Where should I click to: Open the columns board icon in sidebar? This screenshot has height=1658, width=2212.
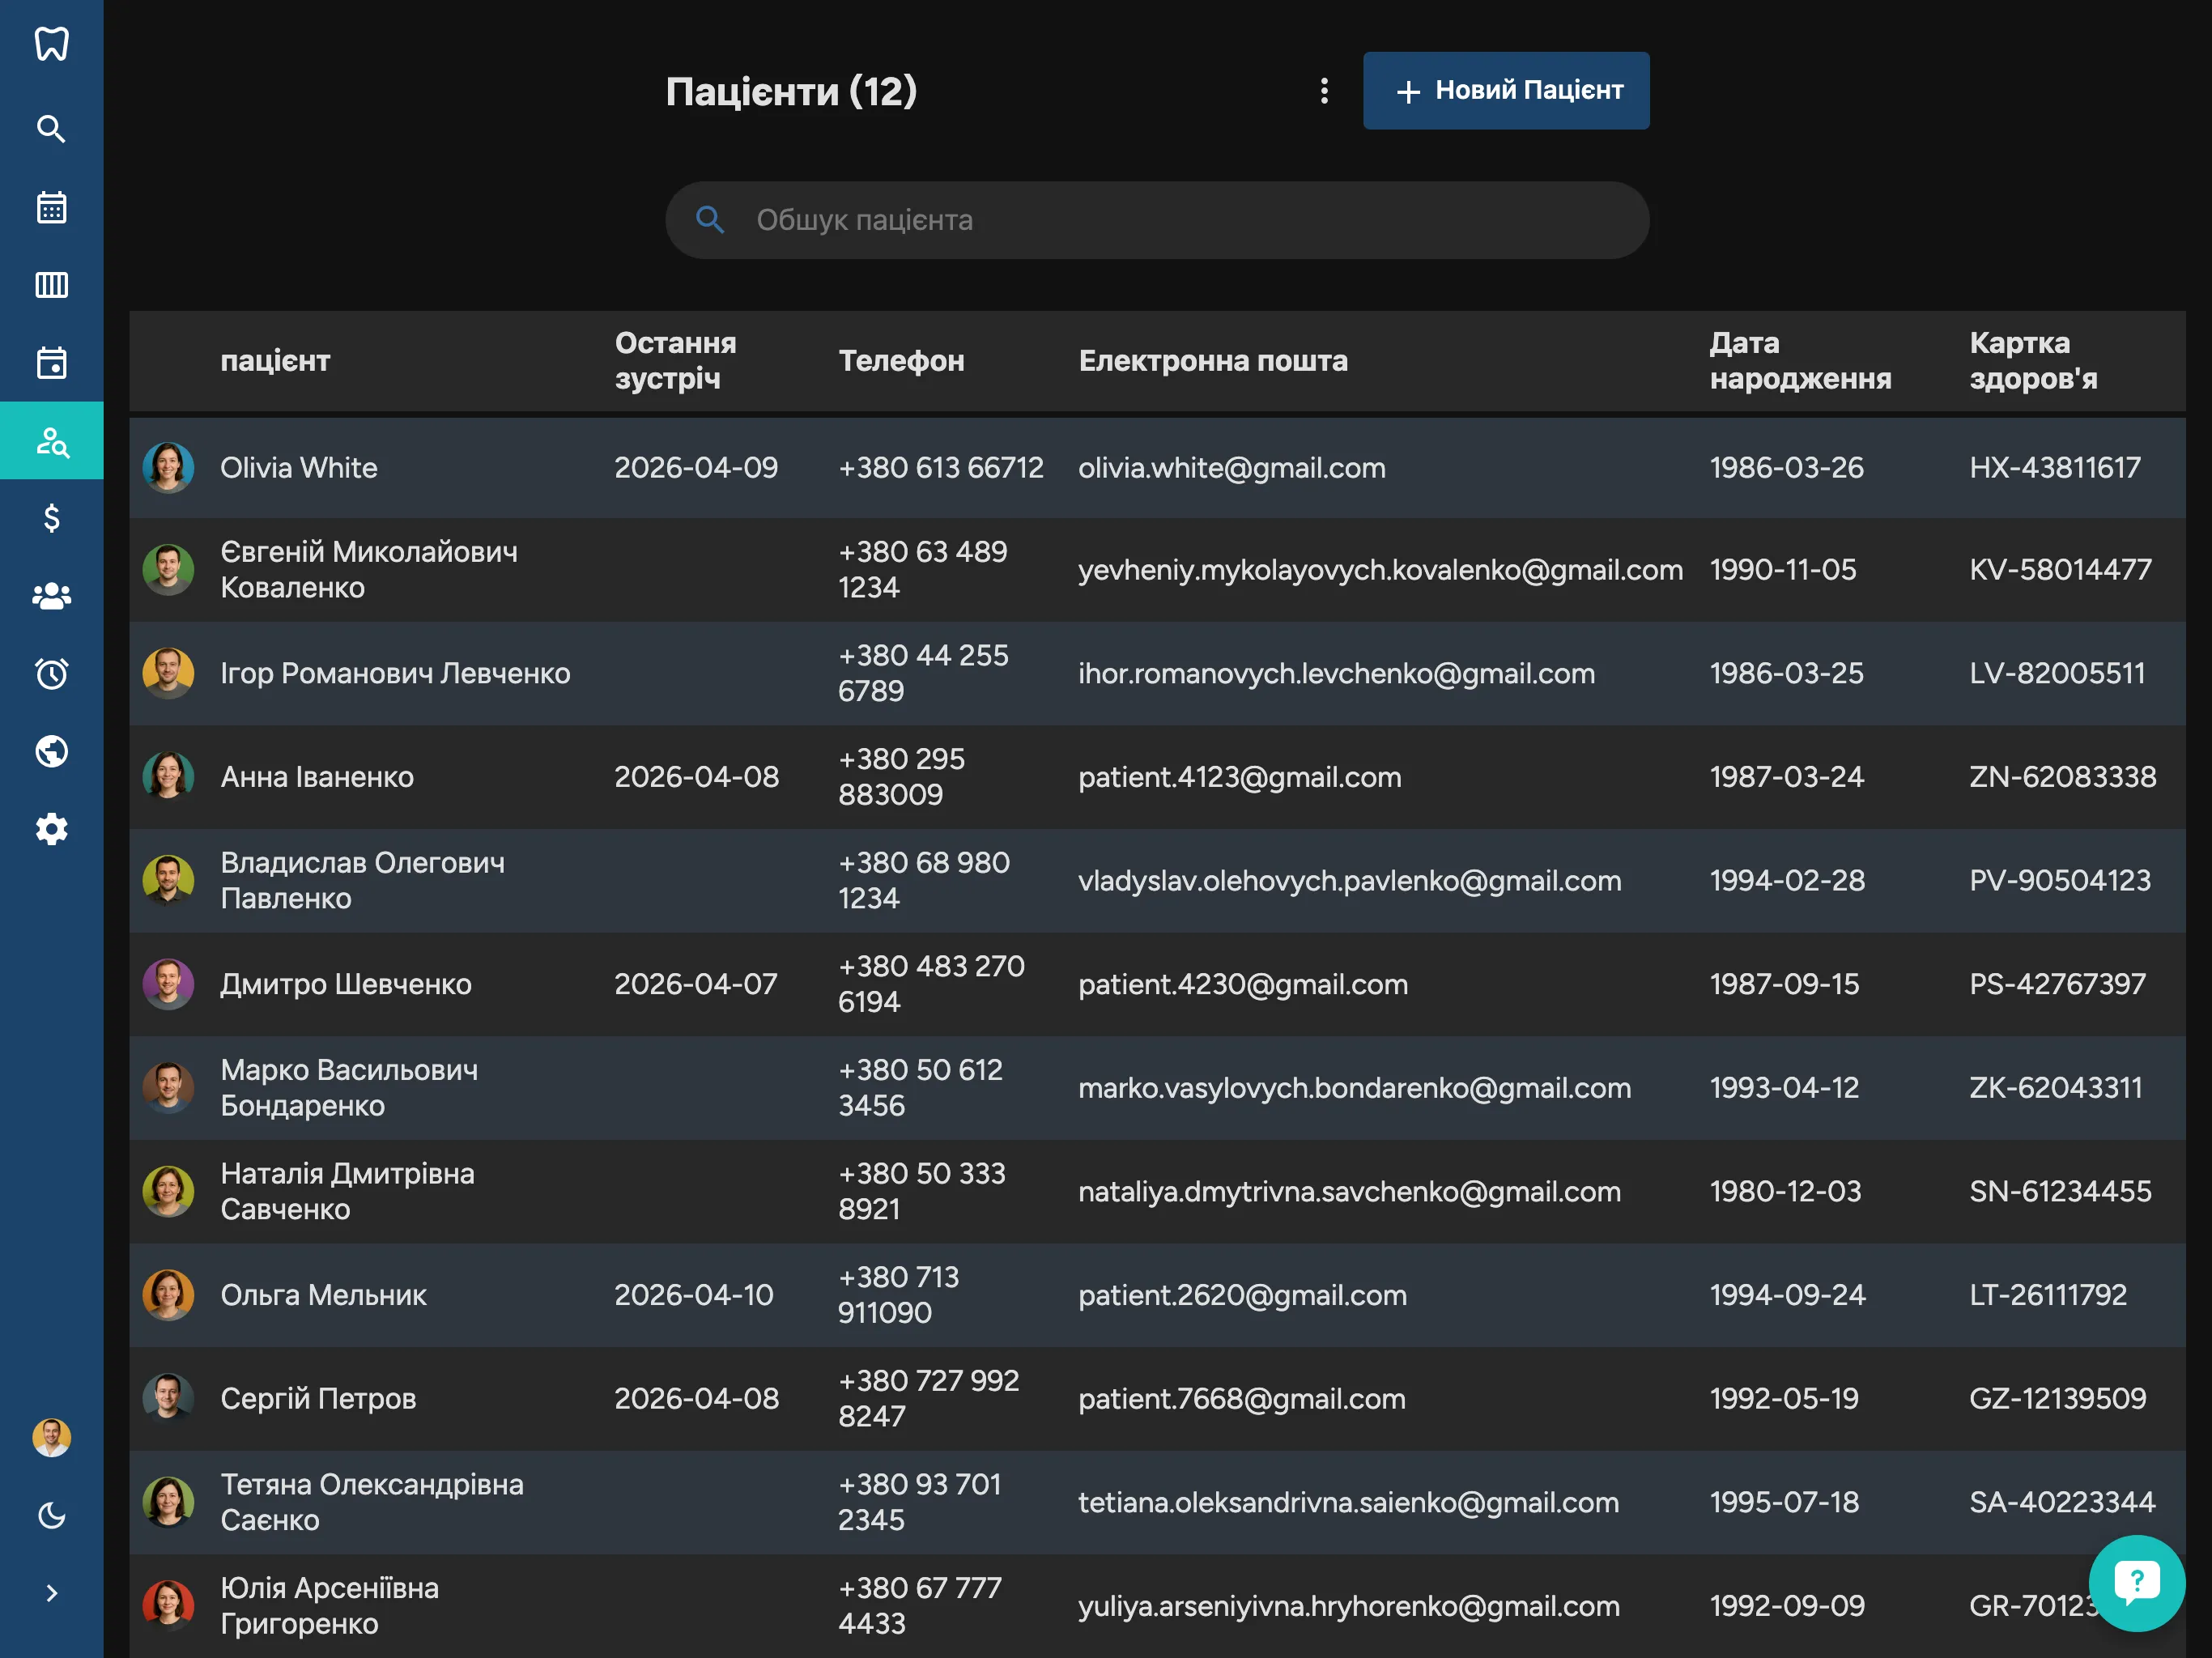coord(51,285)
